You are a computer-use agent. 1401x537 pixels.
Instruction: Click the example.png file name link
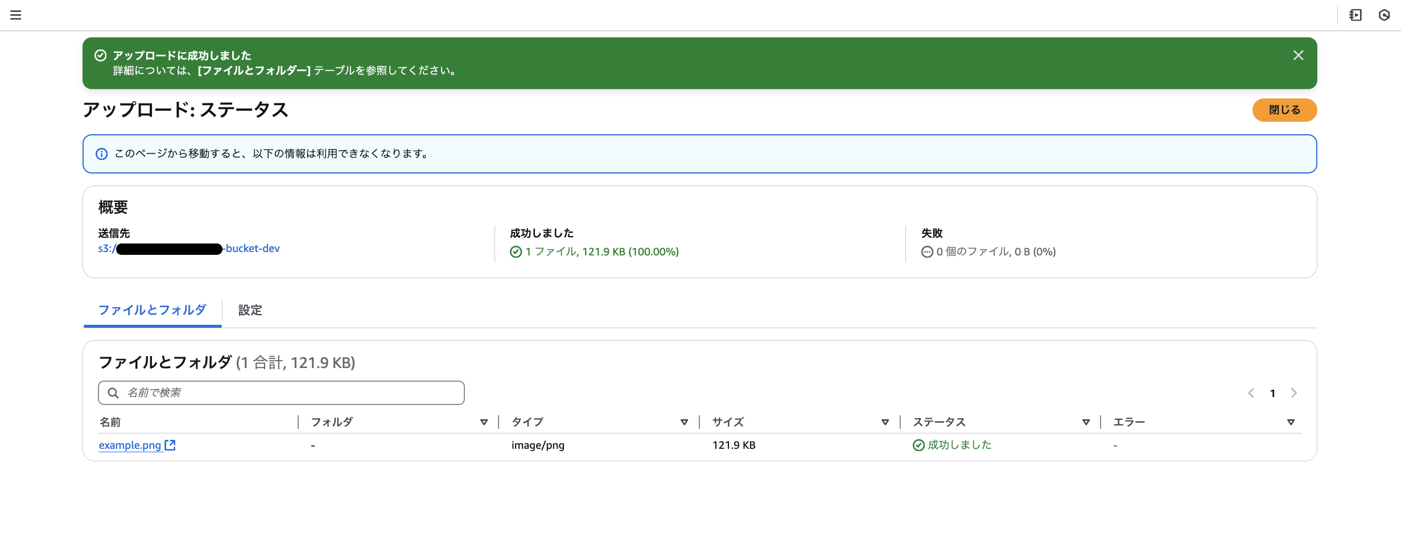pyautogui.click(x=130, y=445)
